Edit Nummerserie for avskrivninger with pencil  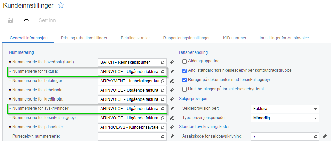(172, 109)
